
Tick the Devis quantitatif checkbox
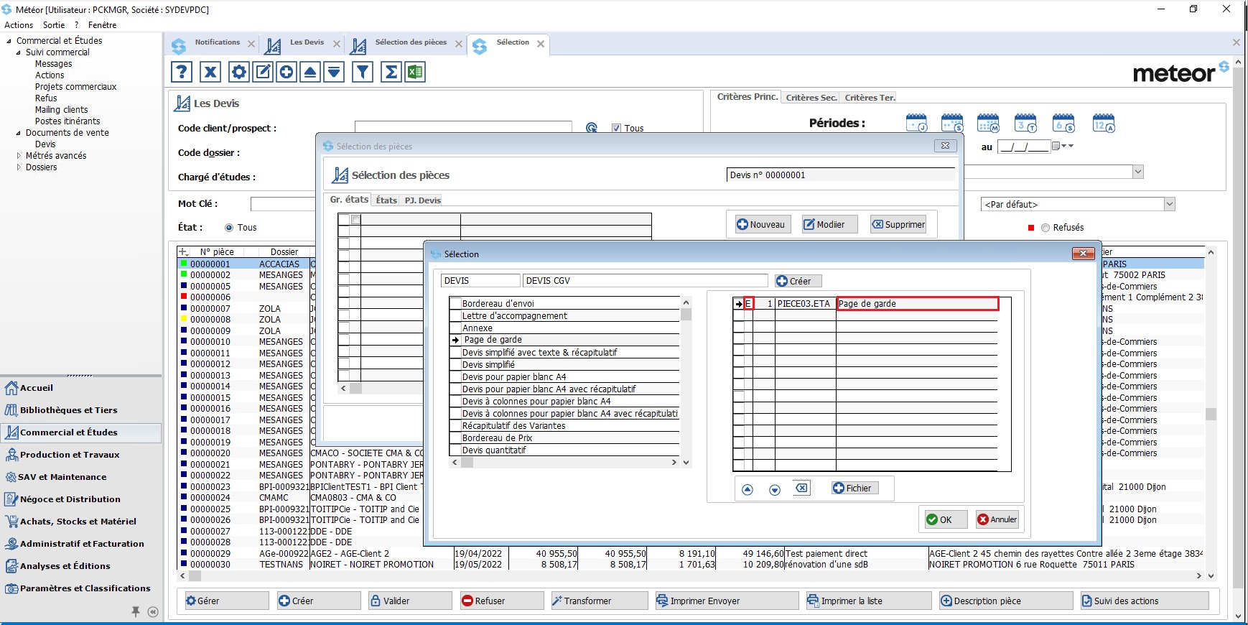point(455,450)
